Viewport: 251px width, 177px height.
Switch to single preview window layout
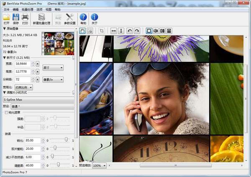149,31
